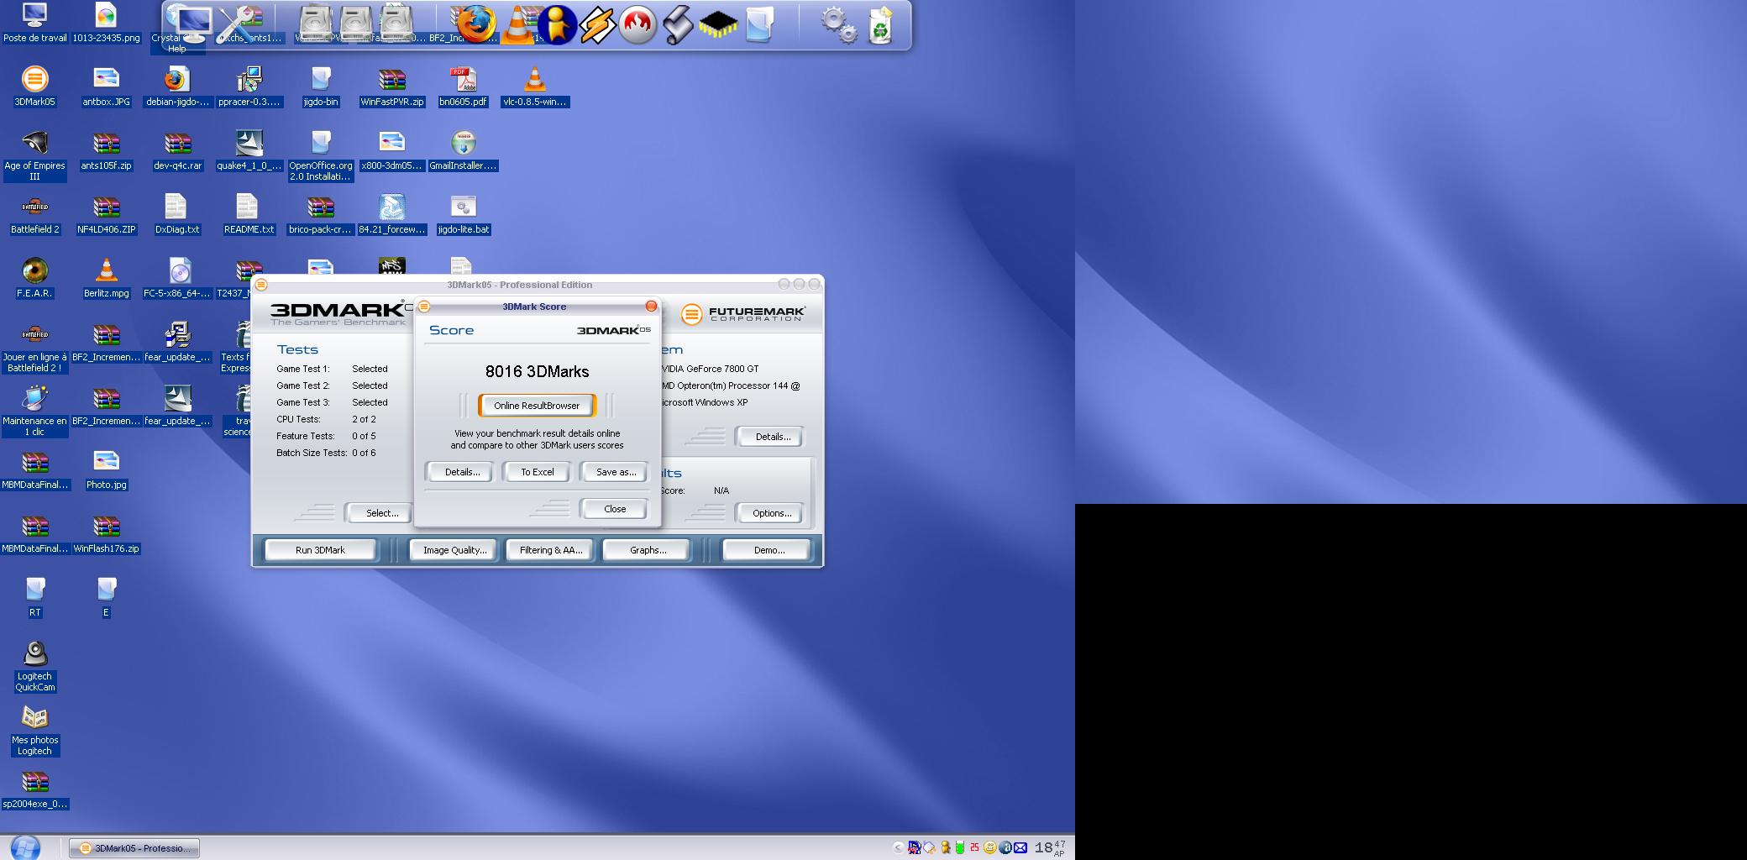
Task: Click the black CPU chip dock icon
Action: [718, 25]
